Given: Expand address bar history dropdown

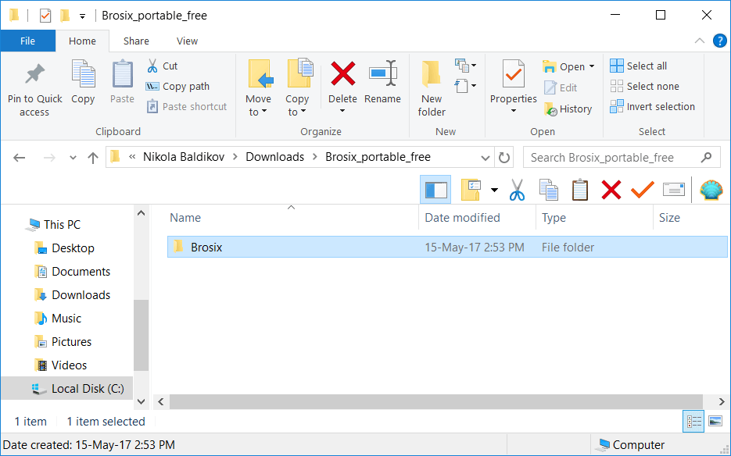Looking at the screenshot, I should coord(486,158).
